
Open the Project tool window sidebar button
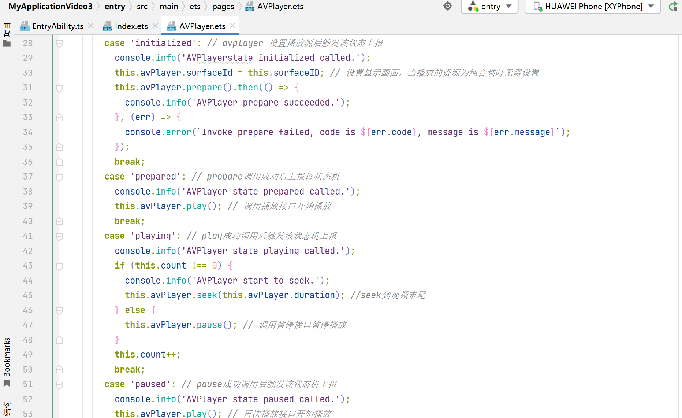tap(7, 35)
